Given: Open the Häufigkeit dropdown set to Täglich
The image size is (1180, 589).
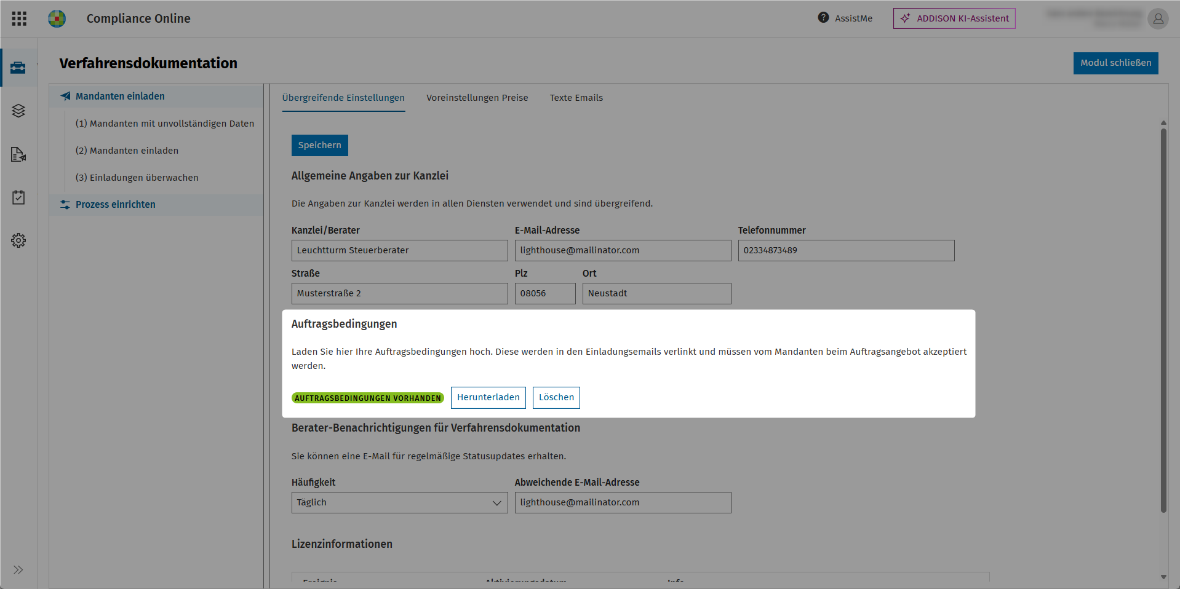Looking at the screenshot, I should [399, 502].
